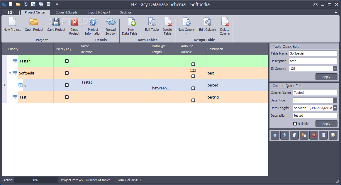Viewport: 341px width, 185px height.
Task: Click the Description column header
Action: (x=237, y=49)
